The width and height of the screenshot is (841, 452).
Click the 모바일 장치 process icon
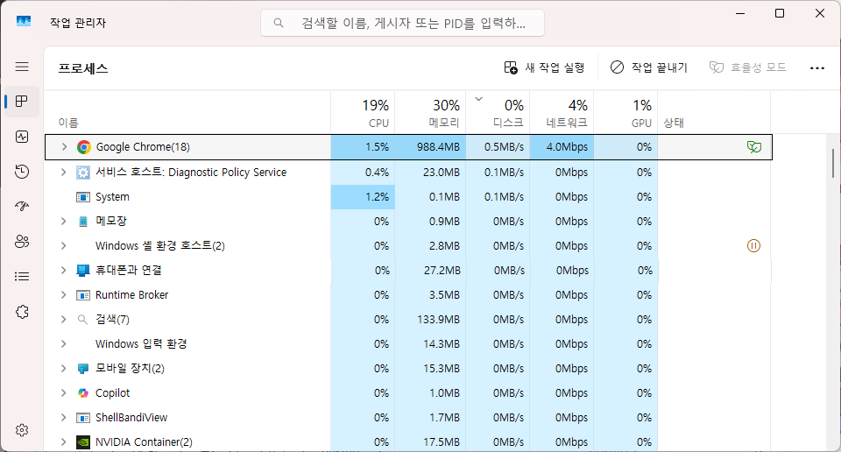(83, 369)
